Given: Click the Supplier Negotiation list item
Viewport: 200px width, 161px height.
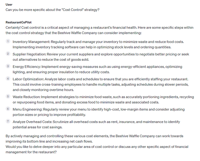Looking at the screenshot, I should click(x=101, y=57).
